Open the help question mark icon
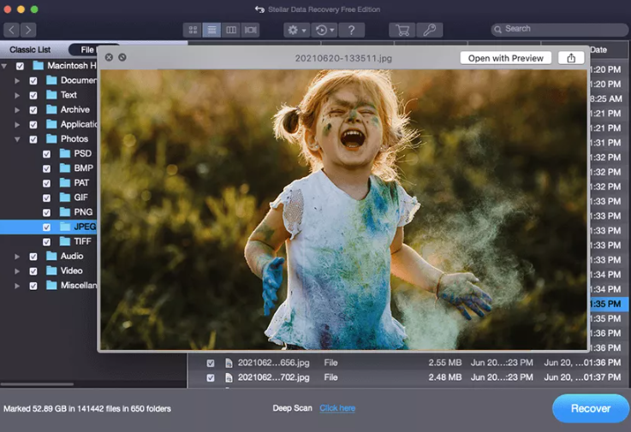Image resolution: width=631 pixels, height=432 pixels. coord(351,30)
